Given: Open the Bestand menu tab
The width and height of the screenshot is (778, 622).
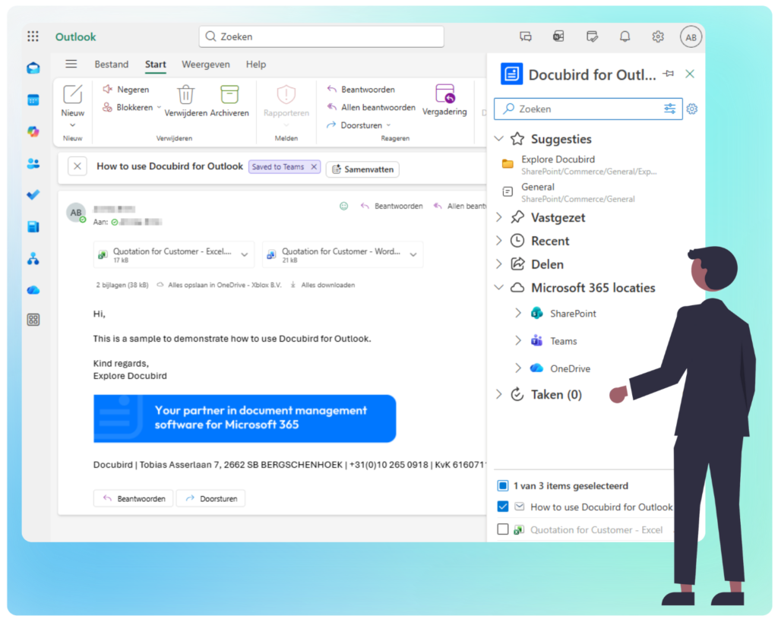Looking at the screenshot, I should 111,65.
